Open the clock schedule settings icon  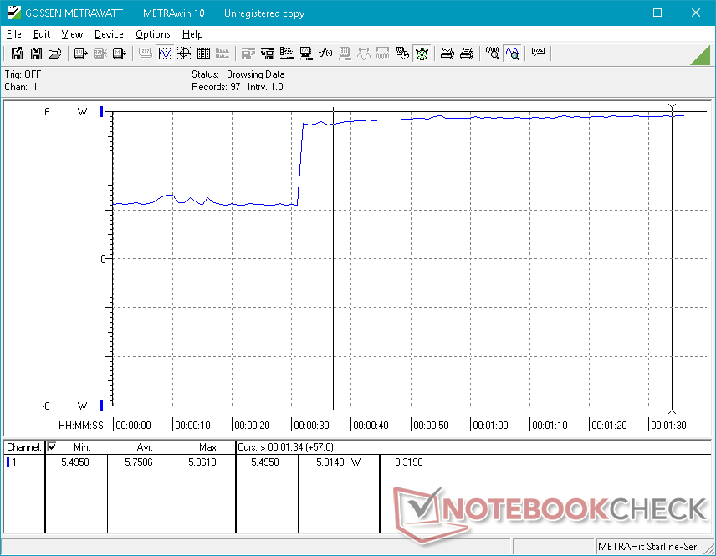(x=401, y=54)
